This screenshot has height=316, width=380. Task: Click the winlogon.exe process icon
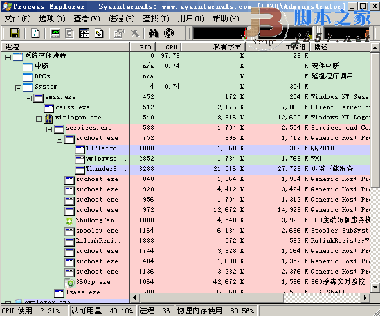49,118
